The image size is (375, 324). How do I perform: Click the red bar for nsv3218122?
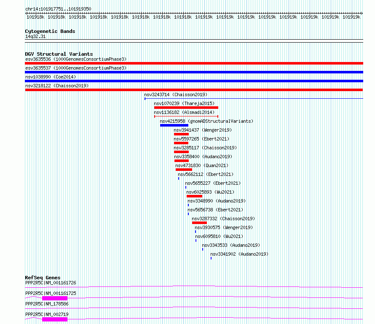click(x=194, y=90)
